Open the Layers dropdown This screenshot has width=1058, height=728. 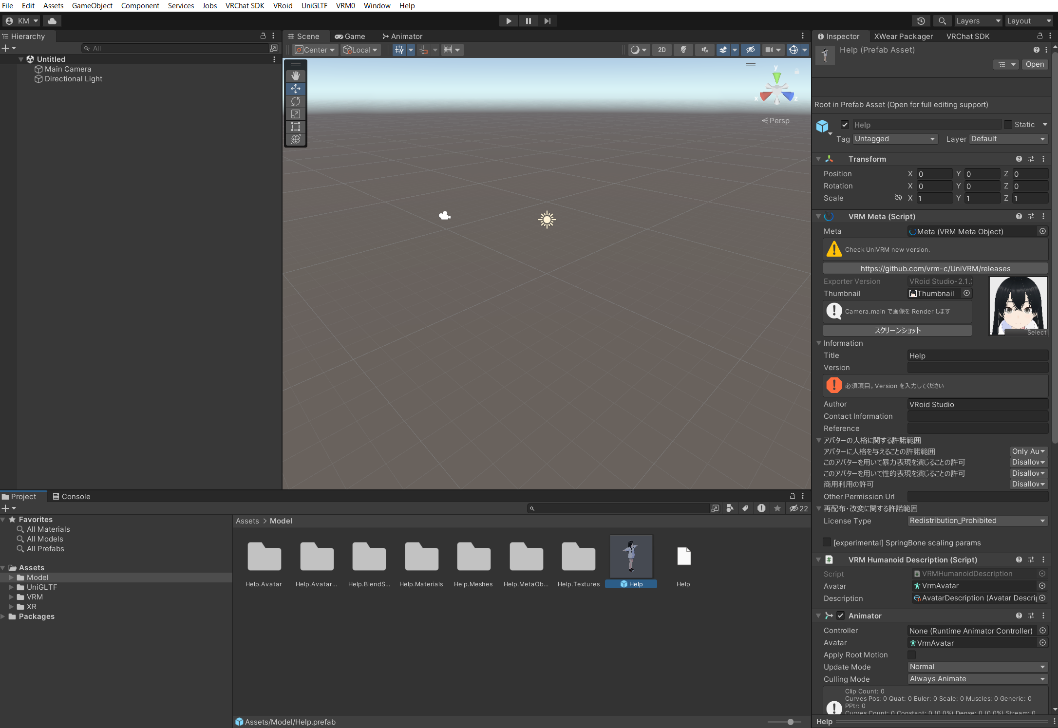pyautogui.click(x=978, y=21)
